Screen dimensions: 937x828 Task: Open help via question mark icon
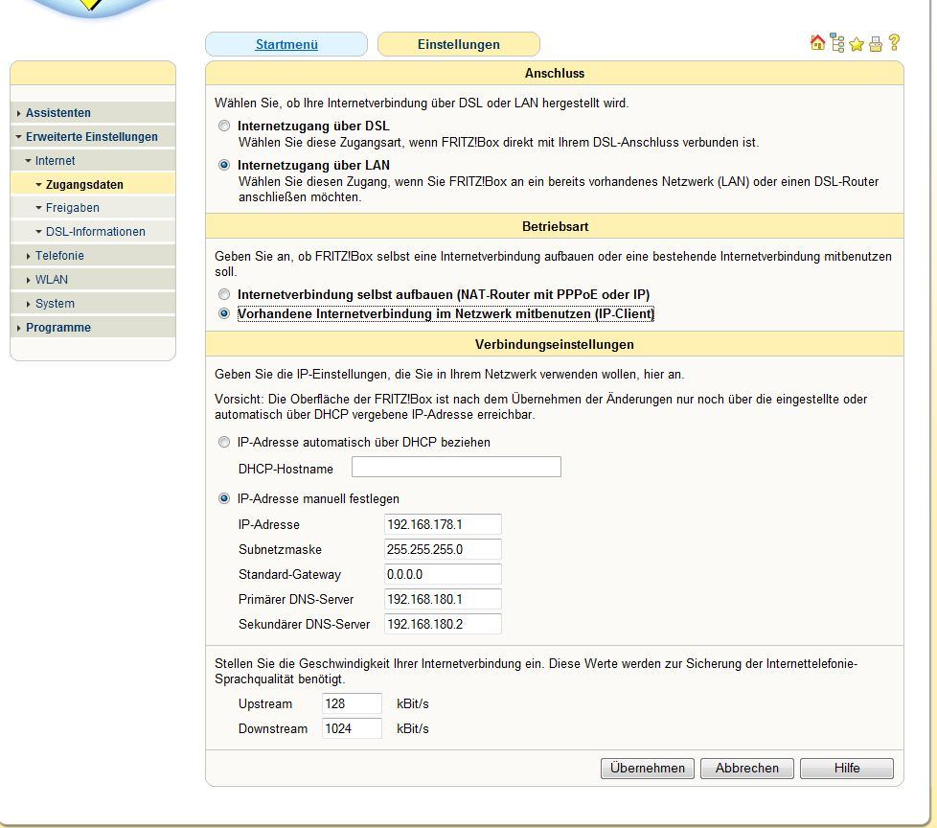(x=894, y=42)
